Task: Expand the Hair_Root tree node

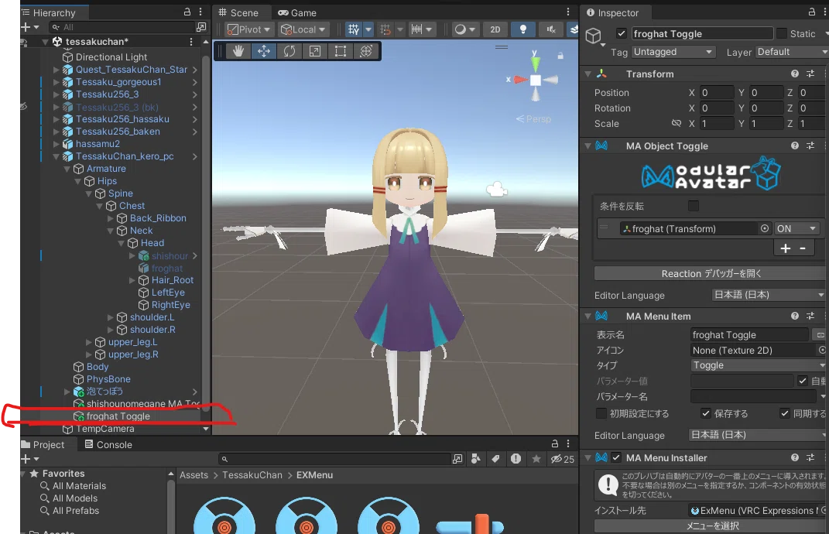Action: pos(132,280)
